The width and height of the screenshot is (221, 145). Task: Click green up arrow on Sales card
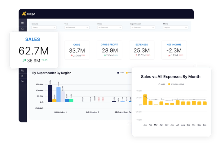coord(24,61)
